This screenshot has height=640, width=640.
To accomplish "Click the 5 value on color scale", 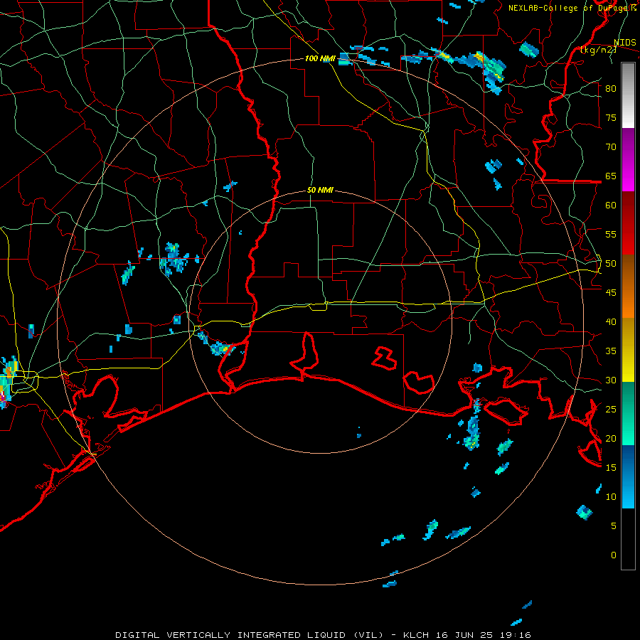I will coord(614,526).
